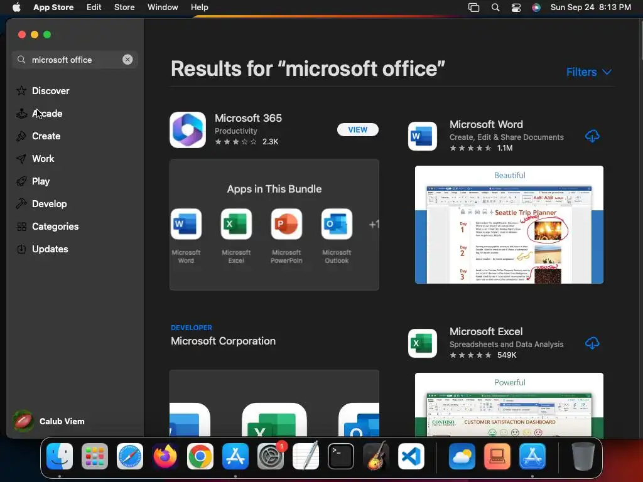Image resolution: width=643 pixels, height=482 pixels.
Task: Open the Excel Customer Satisfaction Dashboard screenshot
Action: pos(509,405)
